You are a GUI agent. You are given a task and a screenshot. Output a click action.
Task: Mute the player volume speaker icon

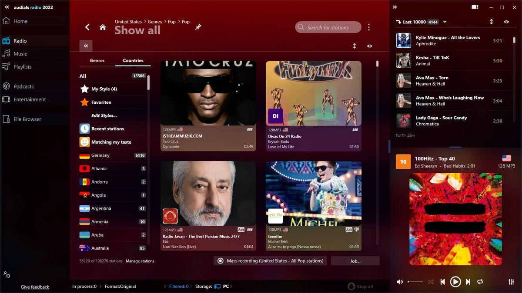click(x=400, y=282)
